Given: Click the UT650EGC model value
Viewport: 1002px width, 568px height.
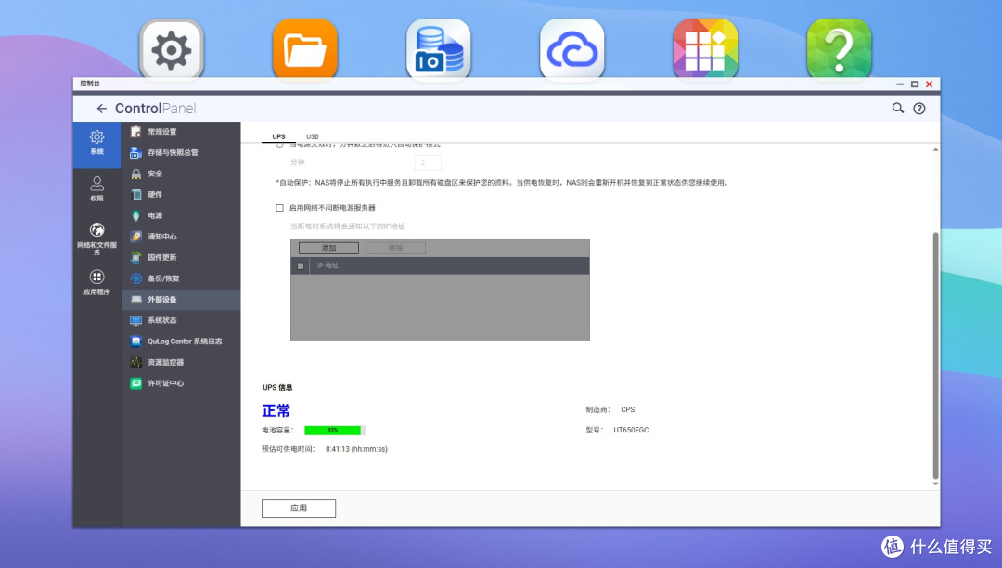Looking at the screenshot, I should [631, 430].
